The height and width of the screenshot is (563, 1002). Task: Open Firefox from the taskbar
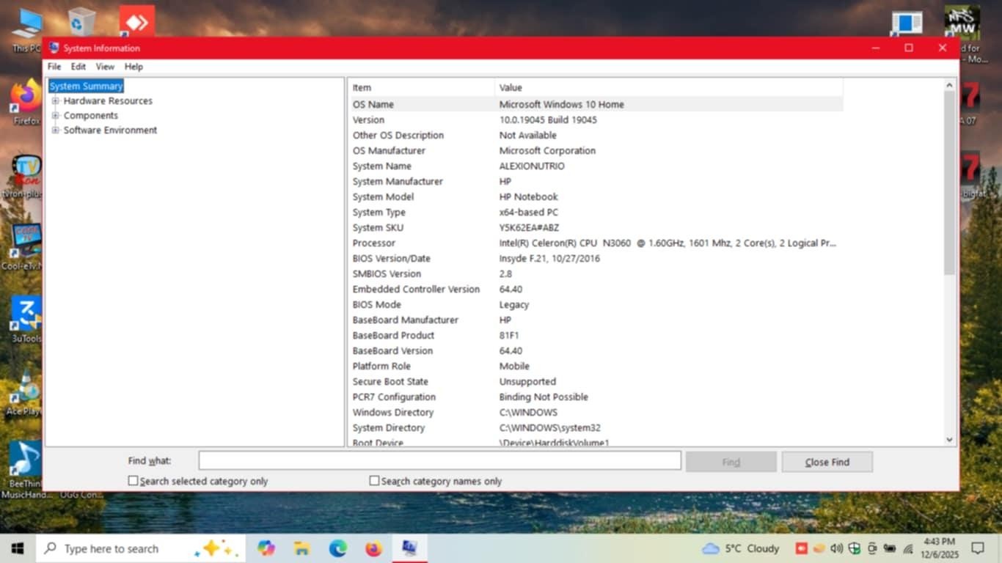(374, 548)
